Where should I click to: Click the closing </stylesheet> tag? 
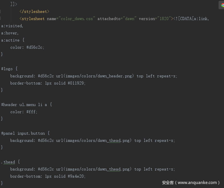pyautogui.click(x=34, y=11)
